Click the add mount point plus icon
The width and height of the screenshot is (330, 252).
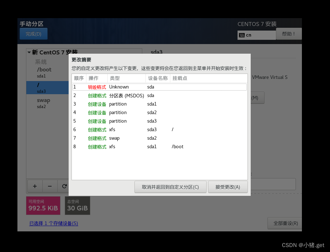pos(35,186)
